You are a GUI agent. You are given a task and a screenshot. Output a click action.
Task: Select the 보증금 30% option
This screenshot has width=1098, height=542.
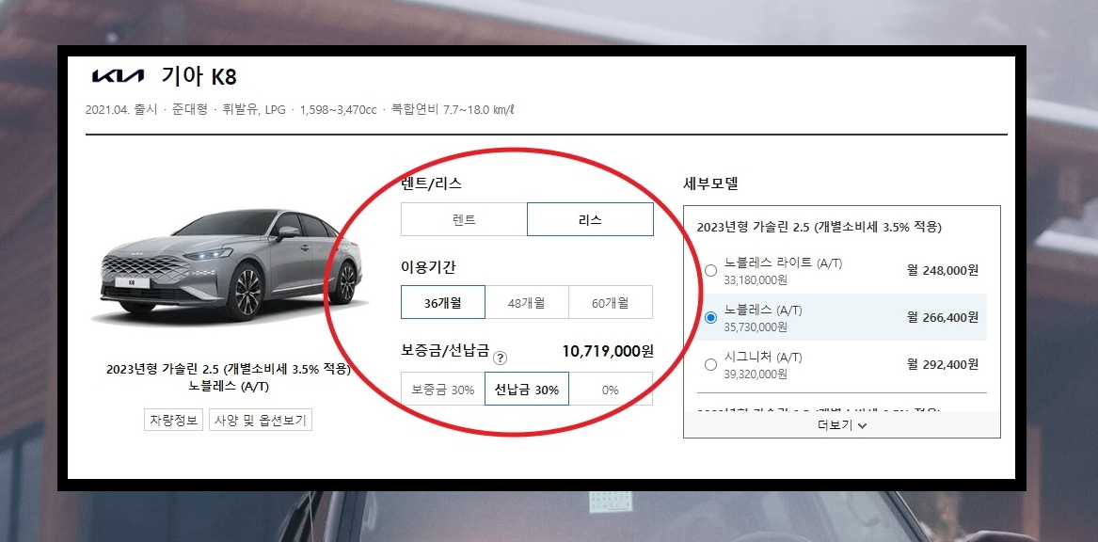pos(443,390)
